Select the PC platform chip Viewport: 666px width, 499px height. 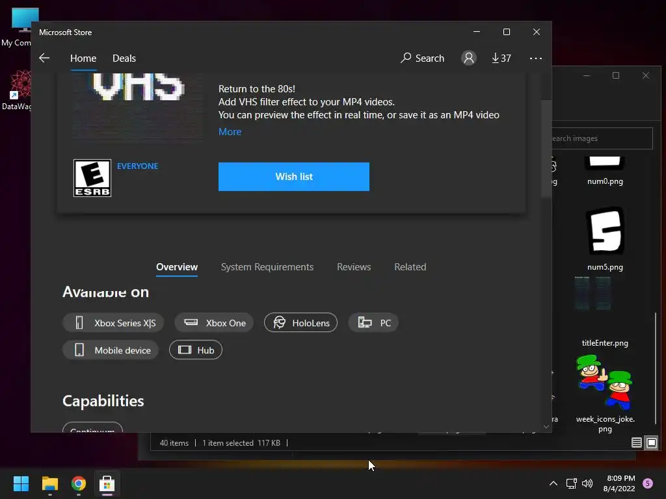[373, 323]
